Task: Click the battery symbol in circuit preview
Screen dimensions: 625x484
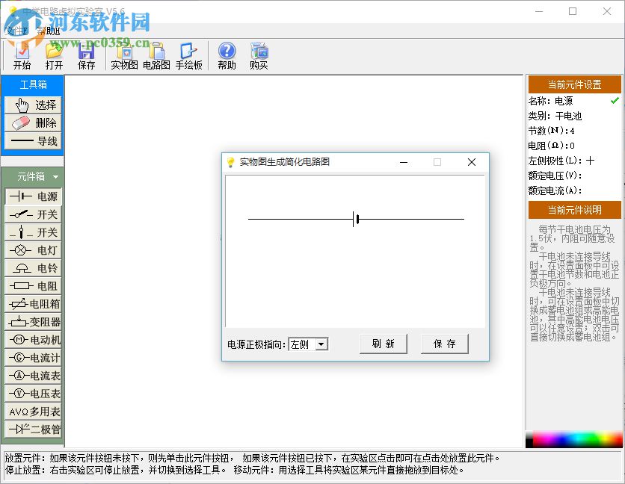Action: [356, 219]
